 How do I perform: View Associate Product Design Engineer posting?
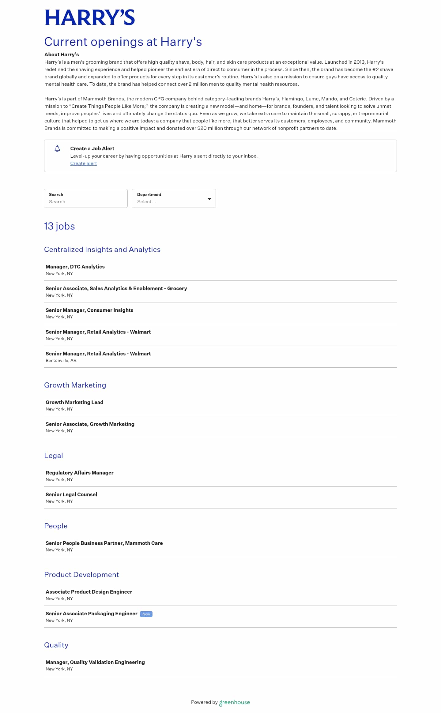[221, 595]
